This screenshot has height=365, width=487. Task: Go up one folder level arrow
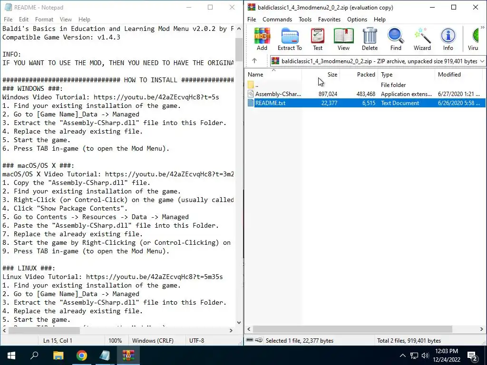click(x=254, y=61)
